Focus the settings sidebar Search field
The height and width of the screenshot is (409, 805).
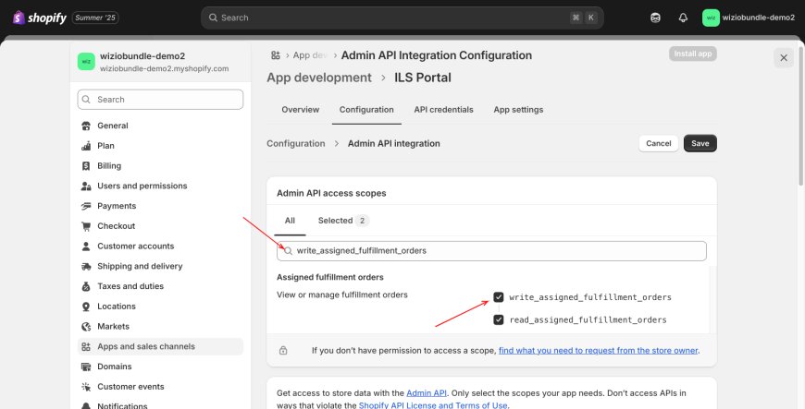(x=160, y=100)
